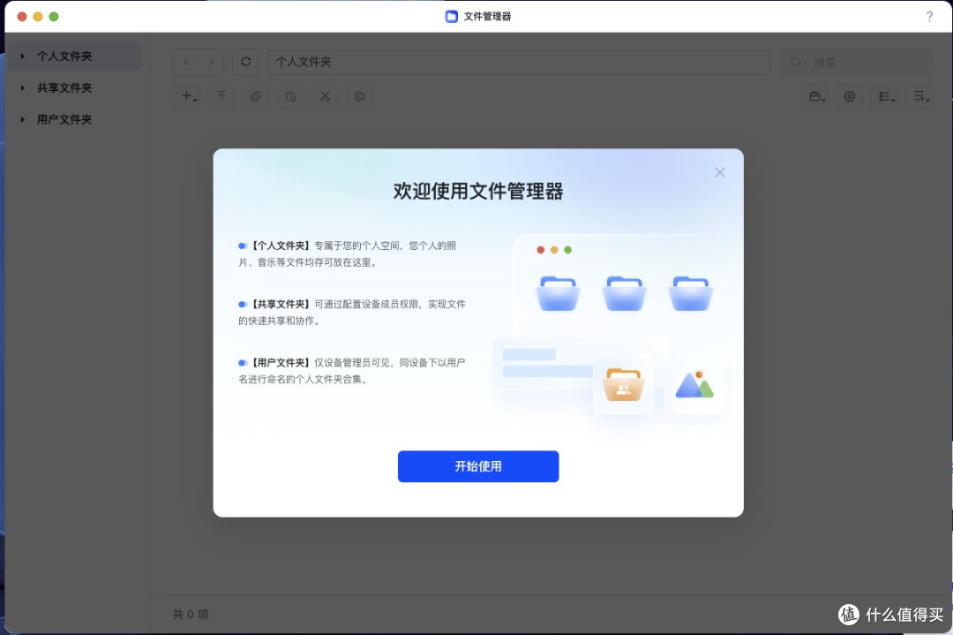Click the paste icon in toolbar

click(x=360, y=96)
